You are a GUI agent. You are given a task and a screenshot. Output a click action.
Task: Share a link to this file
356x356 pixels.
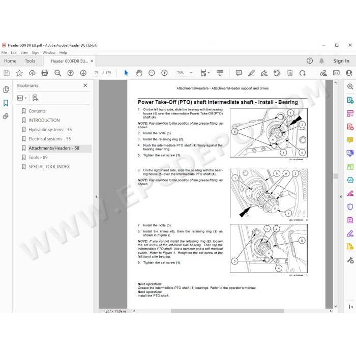click(x=323, y=73)
